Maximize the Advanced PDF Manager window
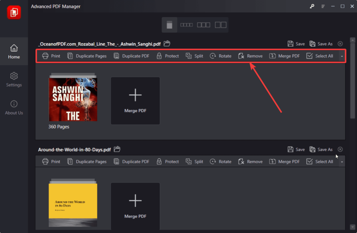 pyautogui.click(x=342, y=6)
